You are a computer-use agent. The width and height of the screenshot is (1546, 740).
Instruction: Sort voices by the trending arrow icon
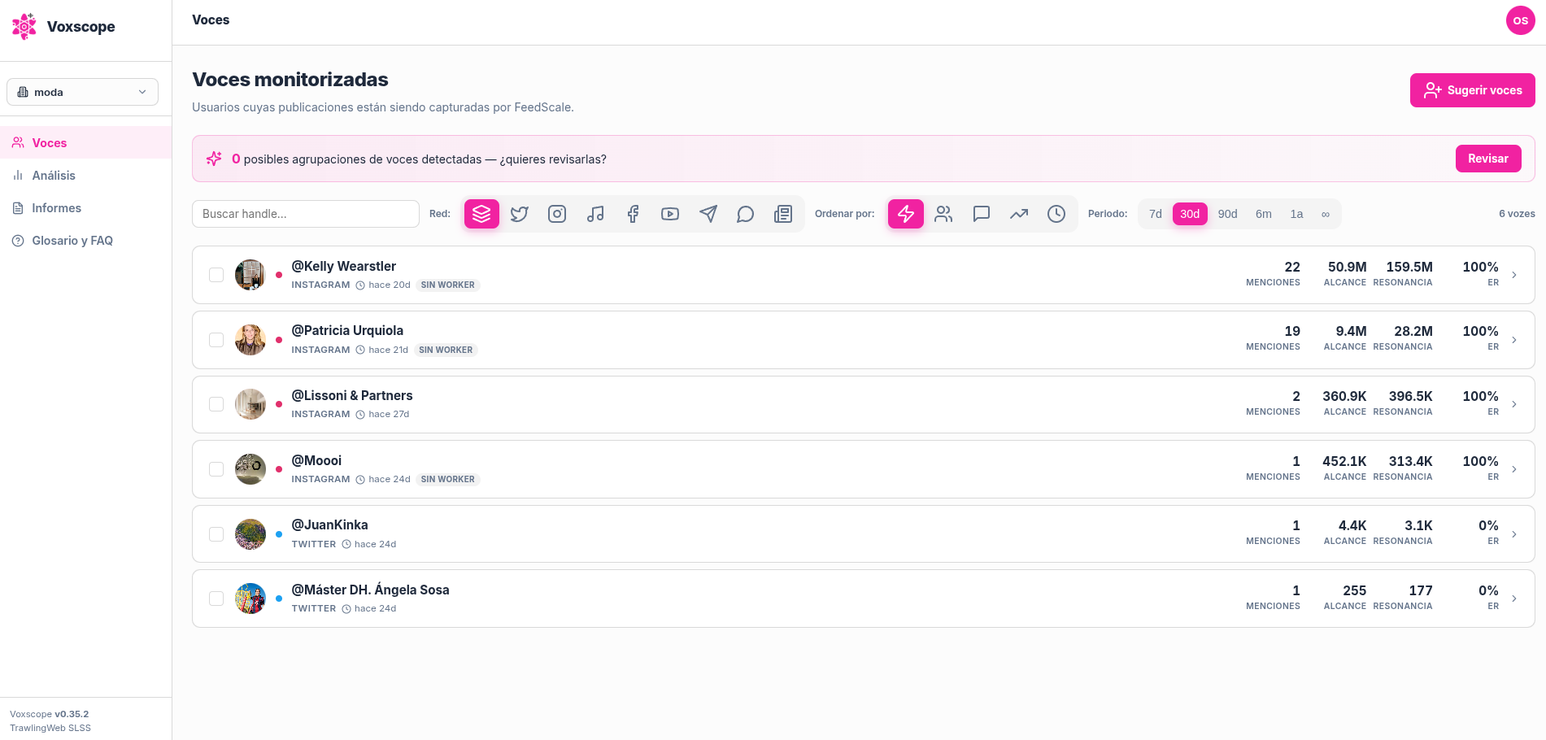[1019, 214]
